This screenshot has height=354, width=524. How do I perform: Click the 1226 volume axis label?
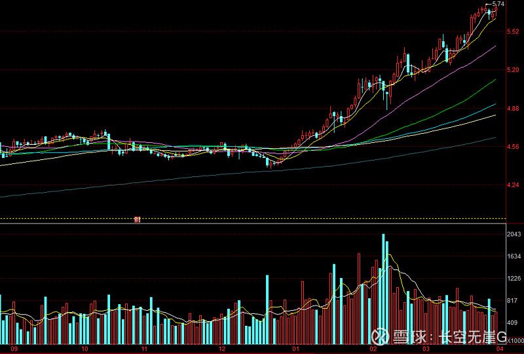pos(514,279)
